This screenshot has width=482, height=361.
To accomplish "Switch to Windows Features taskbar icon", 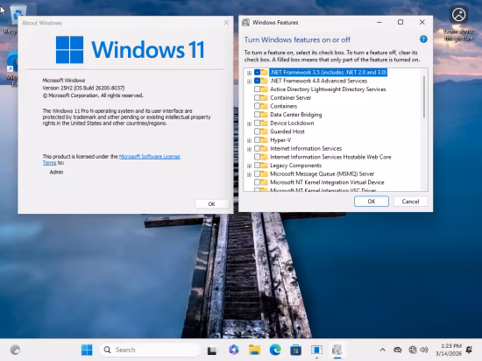I will [337, 350].
